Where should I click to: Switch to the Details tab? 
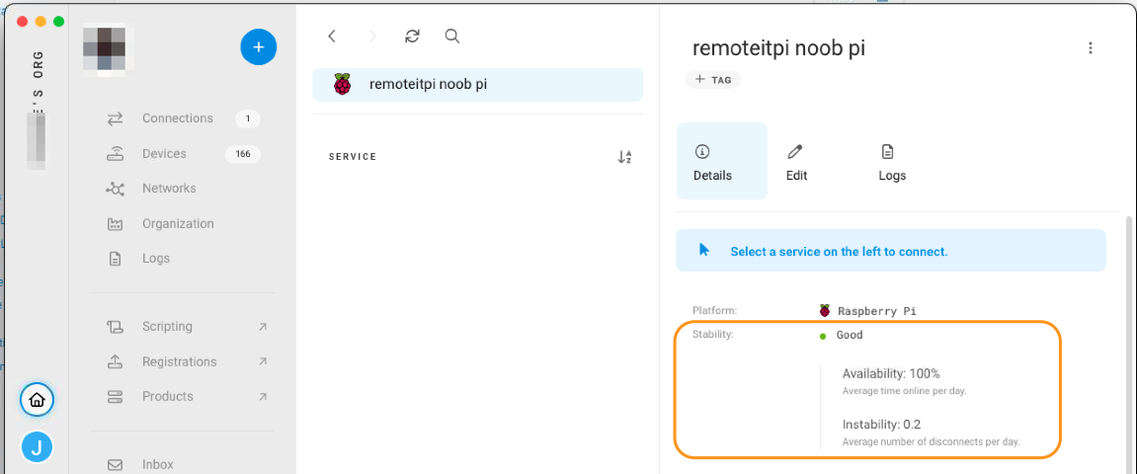pyautogui.click(x=721, y=161)
